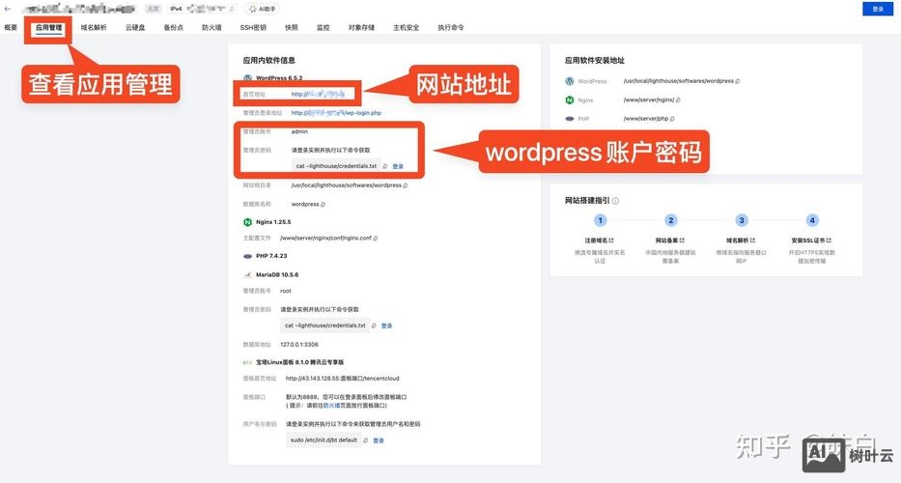This screenshot has height=483, width=901.
Task: Copy the nginx.conf 主配置文件 path
Action: [376, 238]
